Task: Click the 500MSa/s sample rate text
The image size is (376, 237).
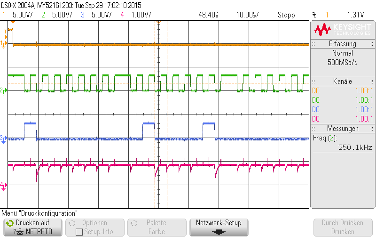Action: tap(342, 63)
